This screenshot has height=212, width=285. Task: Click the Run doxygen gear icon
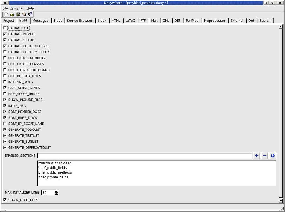tap(24, 14)
